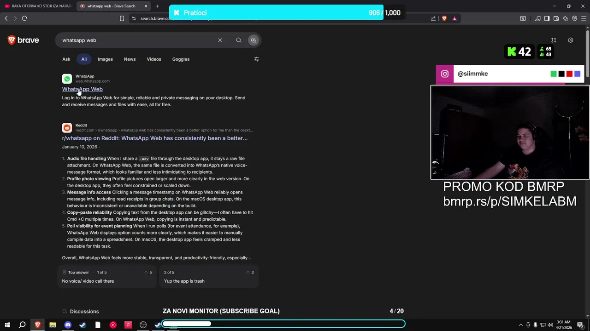Open File Explorer from the taskbar
The height and width of the screenshot is (331, 590).
click(53, 325)
